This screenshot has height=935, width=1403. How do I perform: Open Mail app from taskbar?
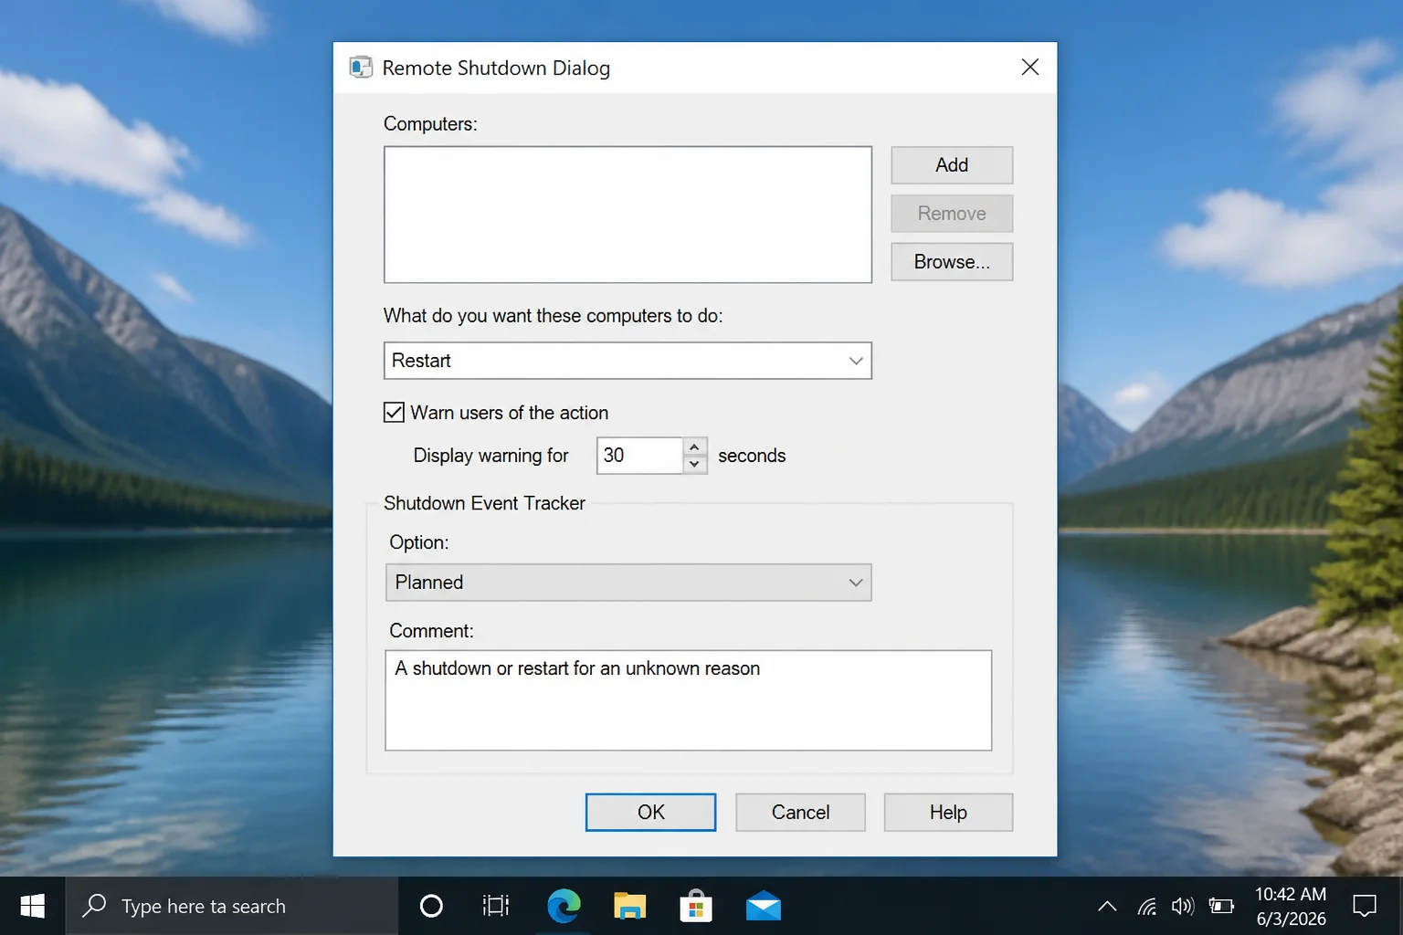pos(763,906)
